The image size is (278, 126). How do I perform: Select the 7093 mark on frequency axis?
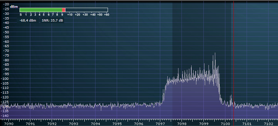tap(74, 124)
